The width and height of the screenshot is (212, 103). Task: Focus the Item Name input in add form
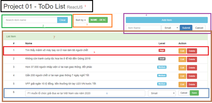tap(143, 28)
